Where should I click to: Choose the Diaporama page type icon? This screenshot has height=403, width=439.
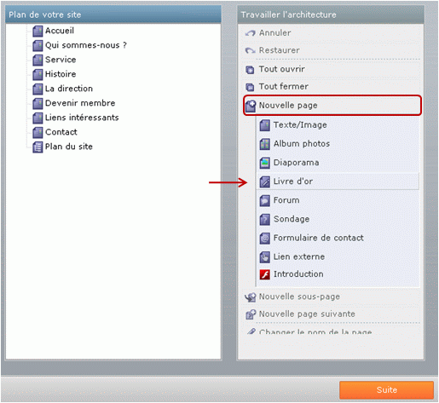265,163
